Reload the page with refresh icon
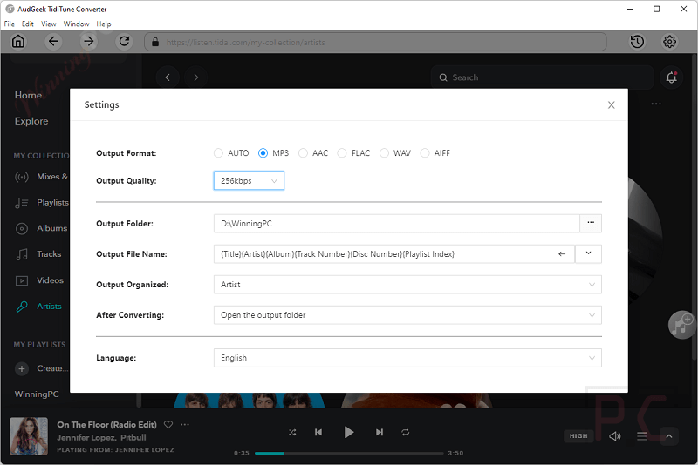Screen dimensions: 698x465 pos(124,42)
